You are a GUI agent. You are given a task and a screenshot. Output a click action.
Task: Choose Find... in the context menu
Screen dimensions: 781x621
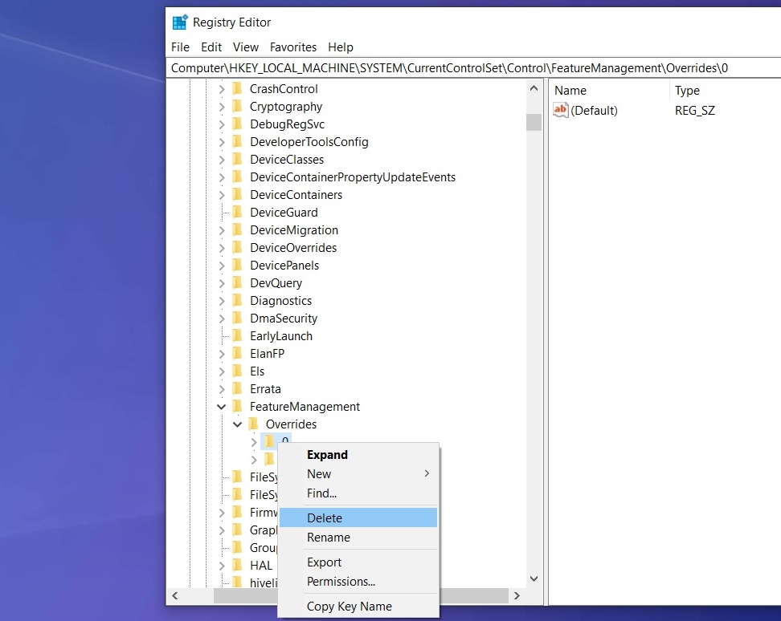pos(358,493)
